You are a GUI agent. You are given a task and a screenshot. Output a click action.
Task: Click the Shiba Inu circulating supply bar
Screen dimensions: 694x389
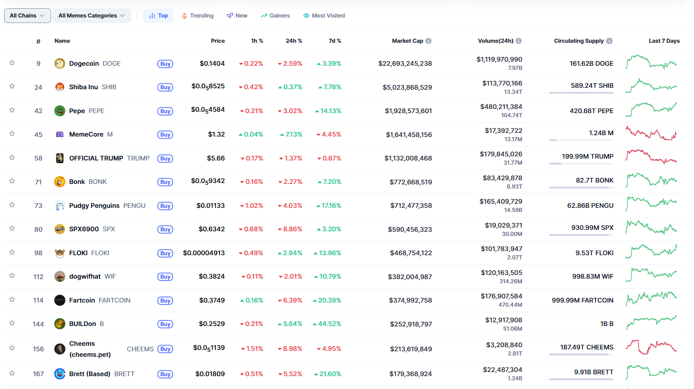(581, 93)
